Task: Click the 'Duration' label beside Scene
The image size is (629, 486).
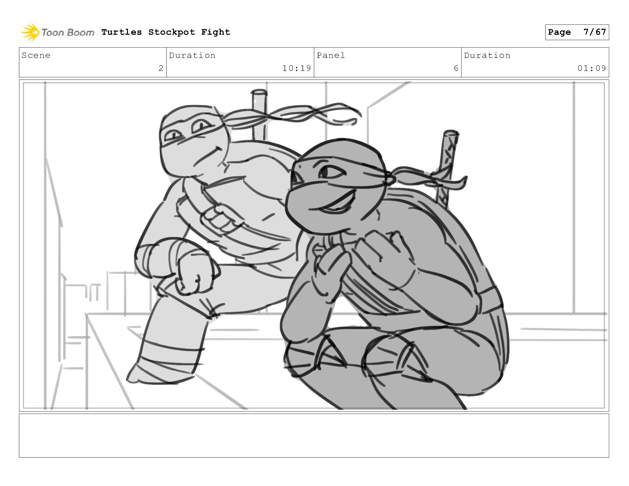Action: 192,55
